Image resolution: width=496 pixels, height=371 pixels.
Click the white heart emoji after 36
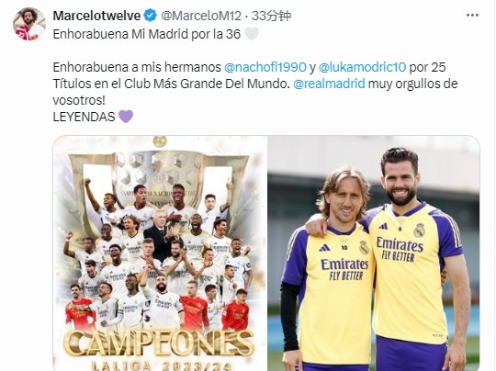(252, 34)
